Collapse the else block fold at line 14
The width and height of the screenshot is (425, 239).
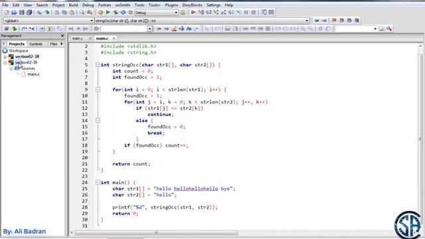point(98,120)
